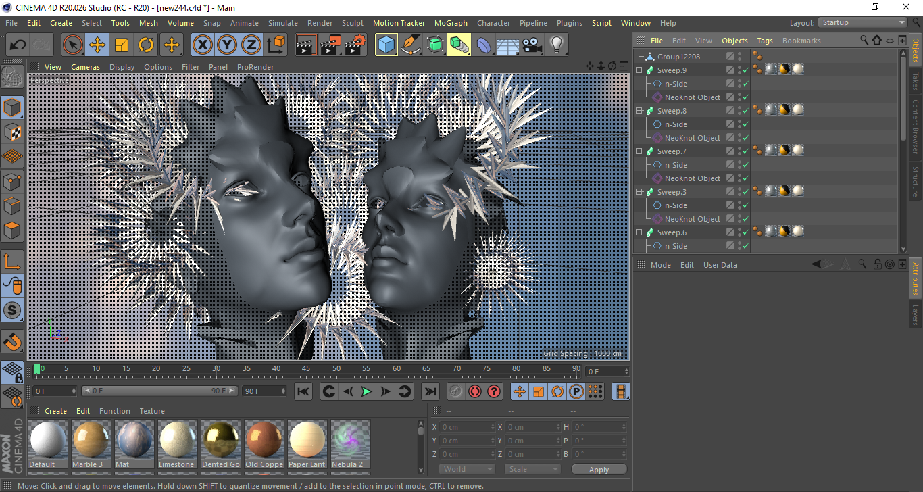The height and width of the screenshot is (492, 923).
Task: Click Record Active Objects button
Action: (456, 391)
